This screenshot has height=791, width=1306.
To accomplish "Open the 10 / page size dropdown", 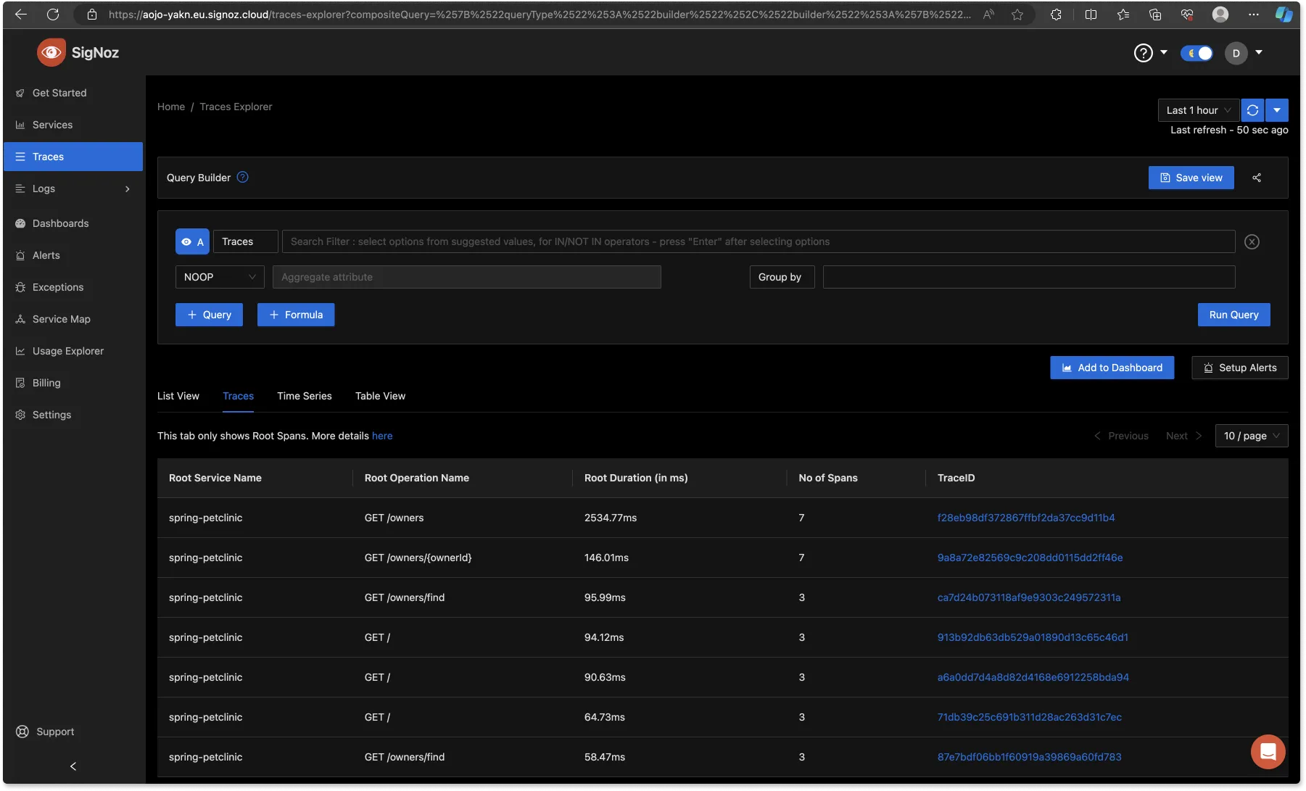I will [1252, 436].
